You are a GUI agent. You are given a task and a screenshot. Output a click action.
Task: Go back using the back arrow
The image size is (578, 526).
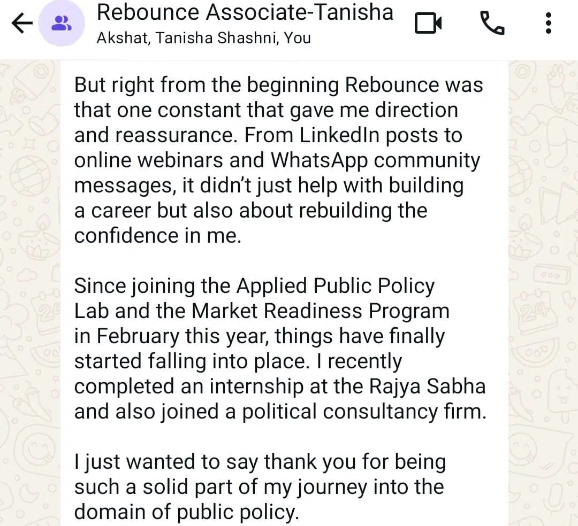click(22, 23)
